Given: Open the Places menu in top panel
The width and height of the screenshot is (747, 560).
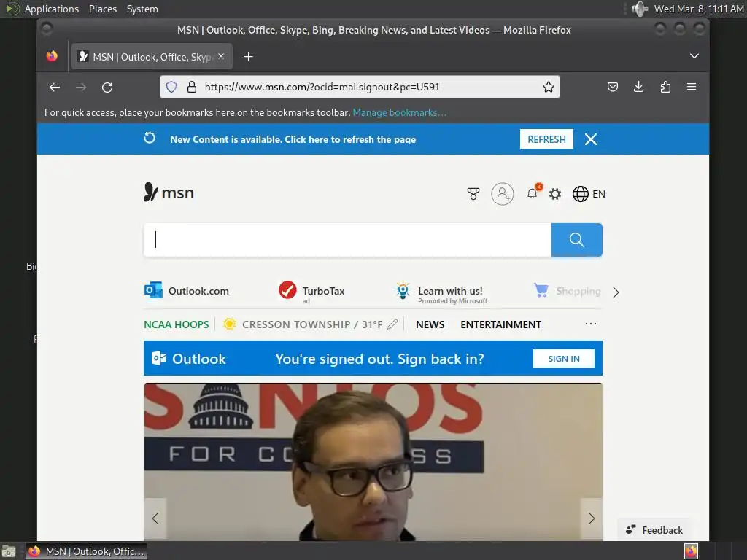Looking at the screenshot, I should [x=102, y=9].
